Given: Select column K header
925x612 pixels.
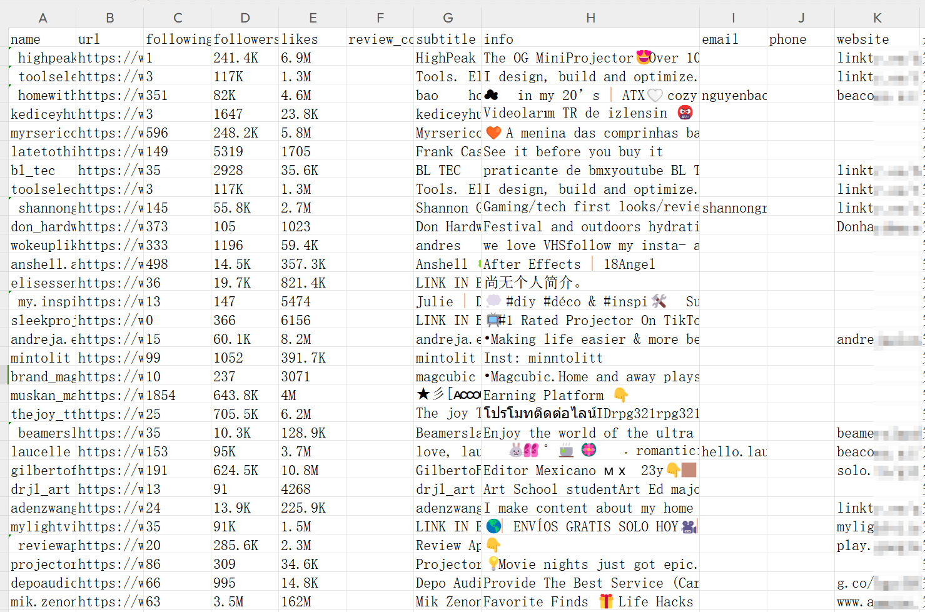Looking at the screenshot, I should (x=877, y=18).
